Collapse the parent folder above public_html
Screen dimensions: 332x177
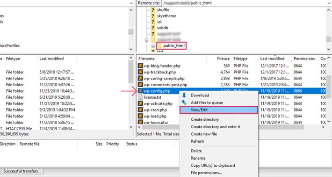pyautogui.click(x=146, y=40)
